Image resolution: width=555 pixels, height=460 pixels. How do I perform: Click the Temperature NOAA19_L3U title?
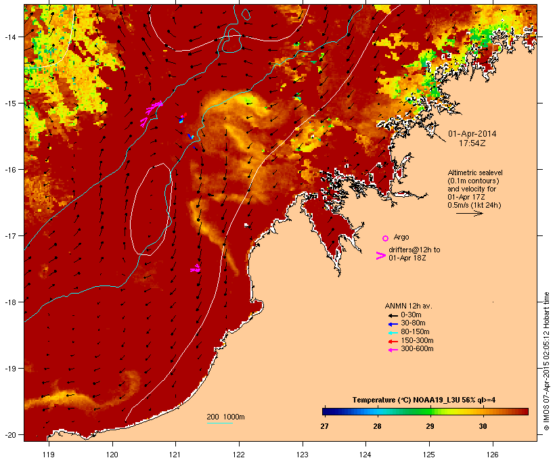[424, 400]
